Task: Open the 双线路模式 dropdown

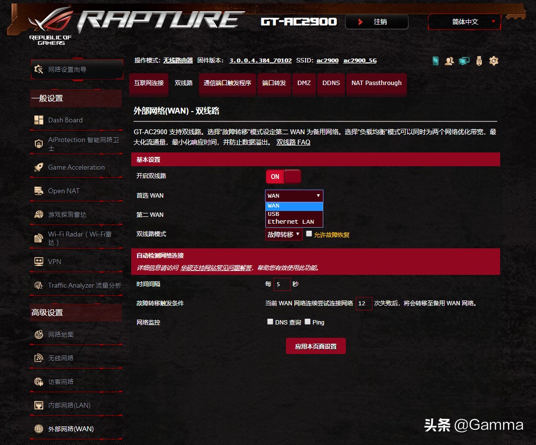Action: [283, 235]
